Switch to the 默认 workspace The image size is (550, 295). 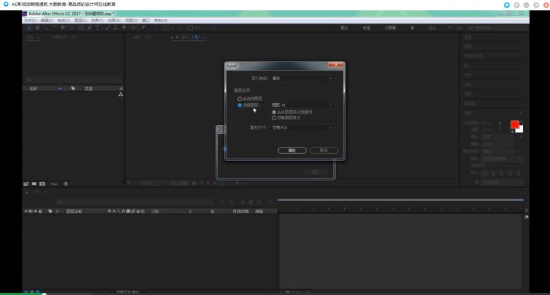click(344, 28)
